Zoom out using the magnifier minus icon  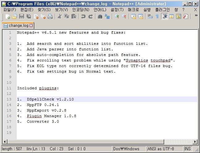(x=124, y=16)
